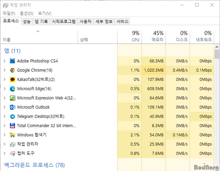Expand the Microsoft Expression Web 4 row
Viewport: 220px width, 171px height.
click(x=4, y=98)
